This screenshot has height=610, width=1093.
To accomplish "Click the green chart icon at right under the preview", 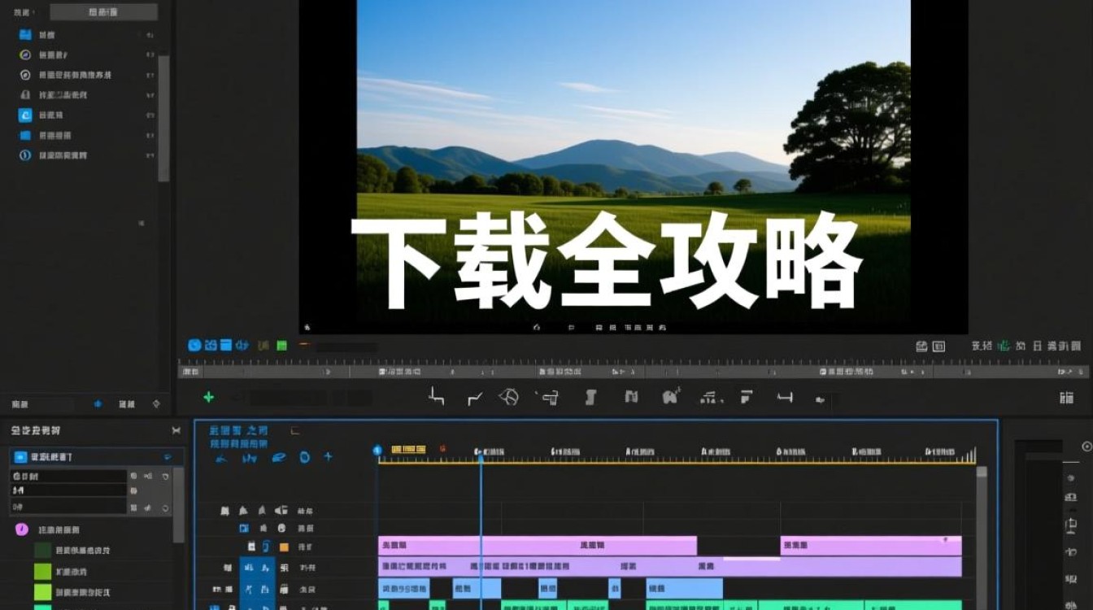I will pos(1004,346).
